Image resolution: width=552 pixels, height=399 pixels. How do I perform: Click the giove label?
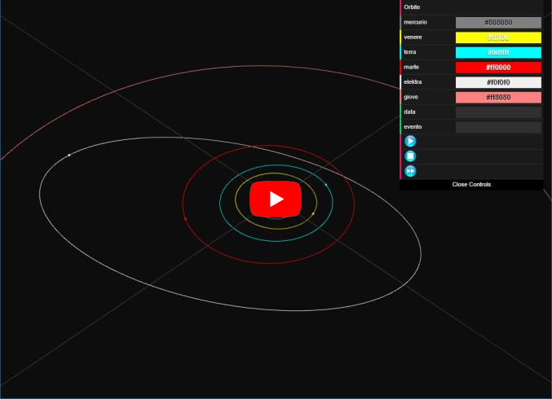tap(411, 97)
